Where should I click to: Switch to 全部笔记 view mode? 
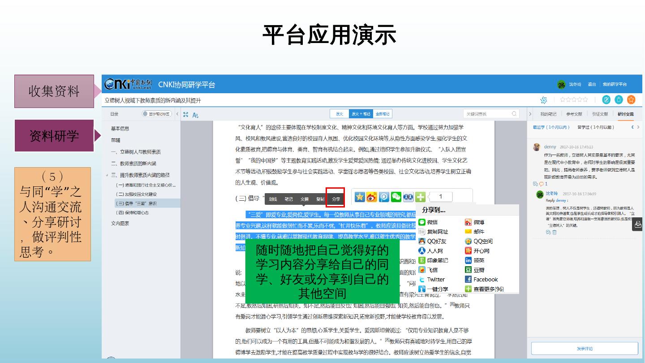[x=383, y=114]
